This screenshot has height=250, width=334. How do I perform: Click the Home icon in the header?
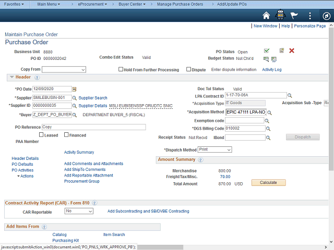(267, 16)
